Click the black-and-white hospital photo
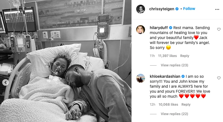Viewport: 223px width, 122px height. coord(66,61)
